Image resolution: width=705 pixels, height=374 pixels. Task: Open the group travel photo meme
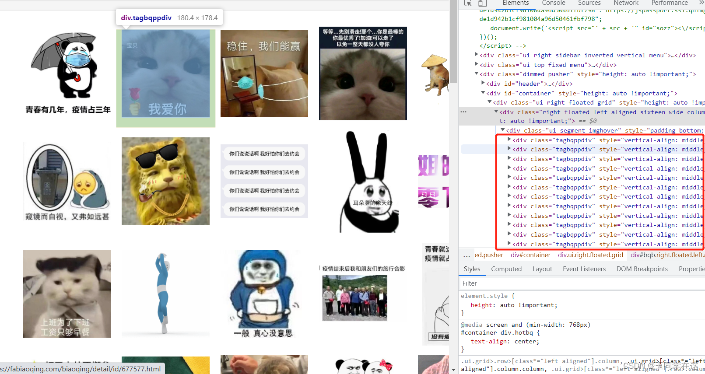click(363, 293)
